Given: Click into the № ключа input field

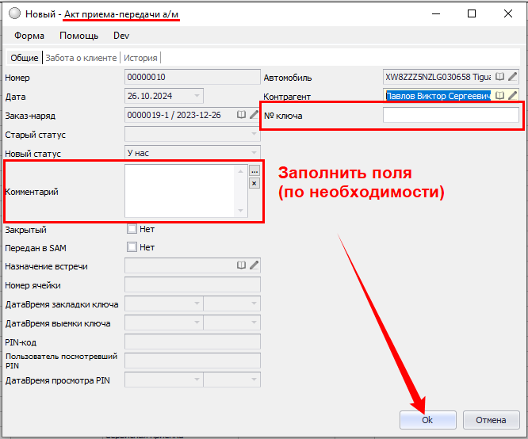Looking at the screenshot, I should coord(450,116).
